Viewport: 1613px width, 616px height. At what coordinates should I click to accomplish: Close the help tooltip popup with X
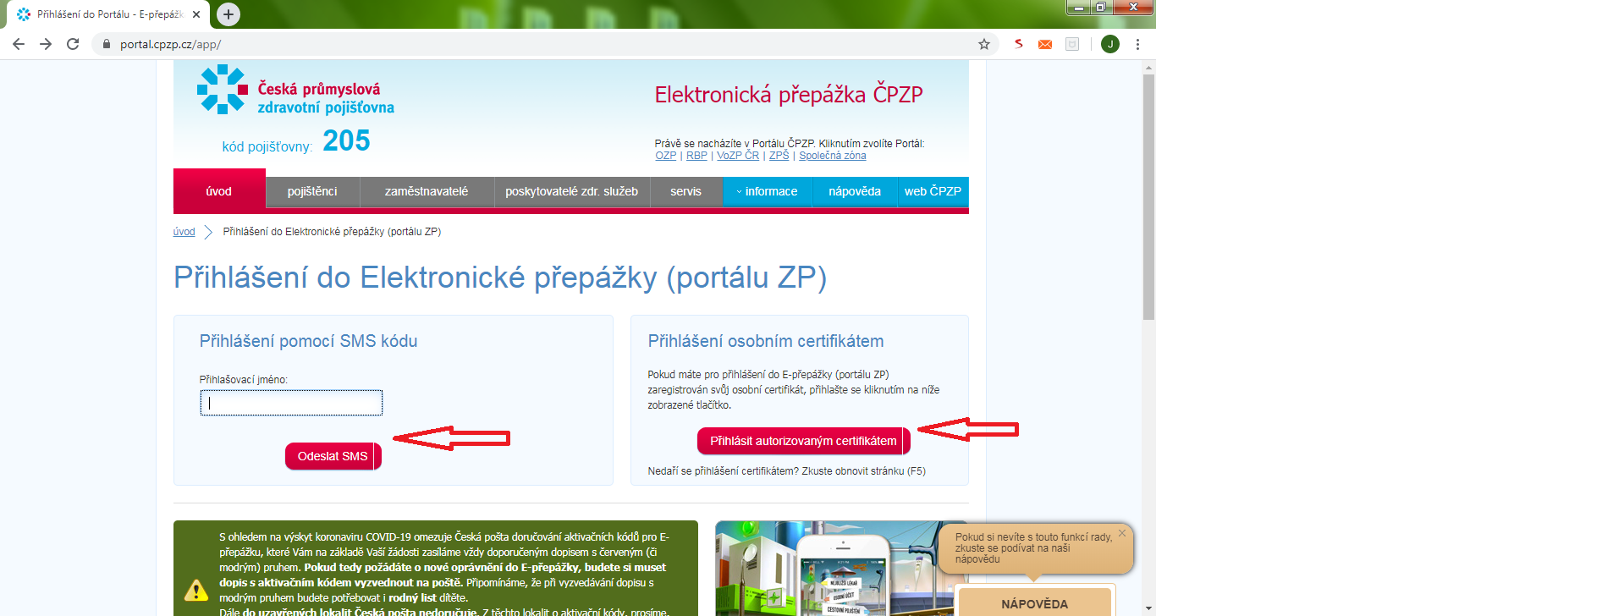[1121, 533]
